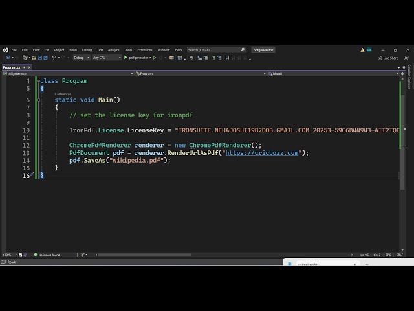Open the Debug configuration dropdown

(x=82, y=58)
